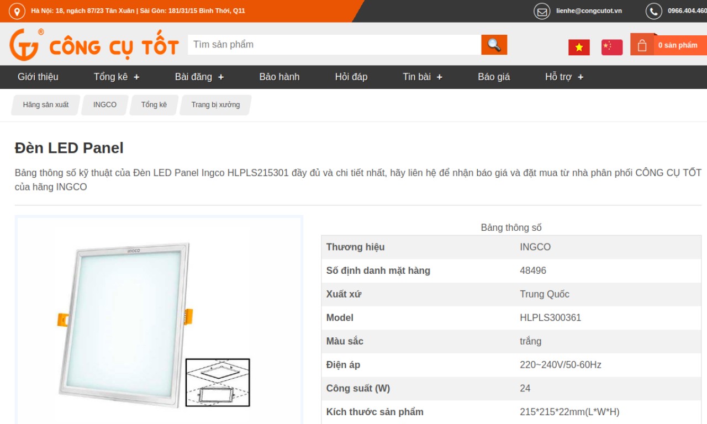Click the 'Thương hiệu' row label
The width and height of the screenshot is (707, 424).
[355, 247]
